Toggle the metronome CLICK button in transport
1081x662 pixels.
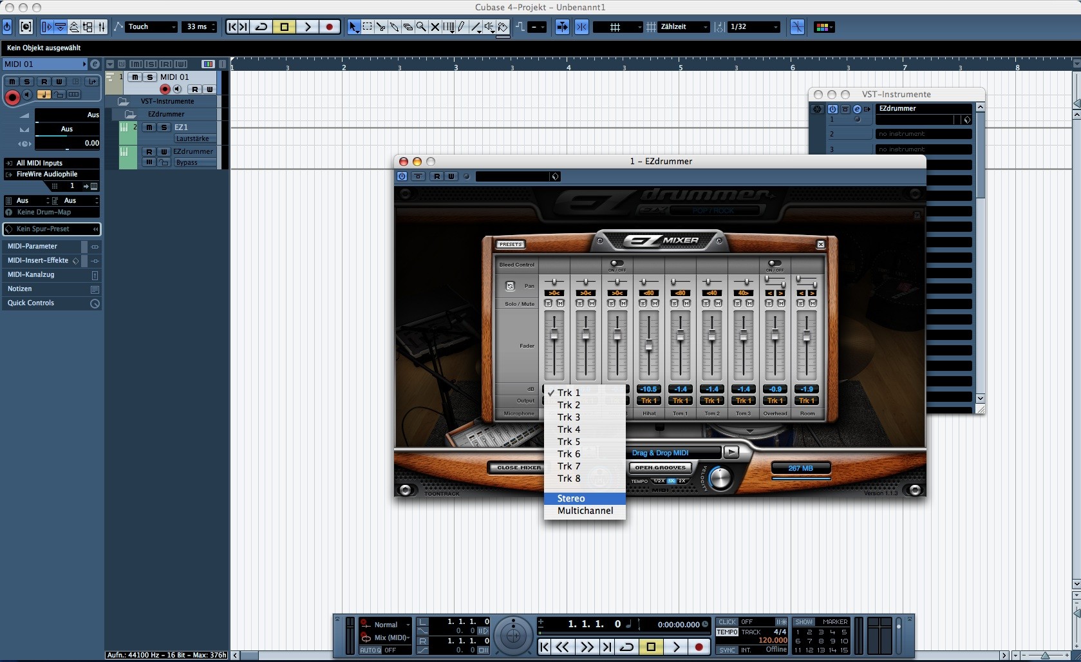tap(728, 622)
